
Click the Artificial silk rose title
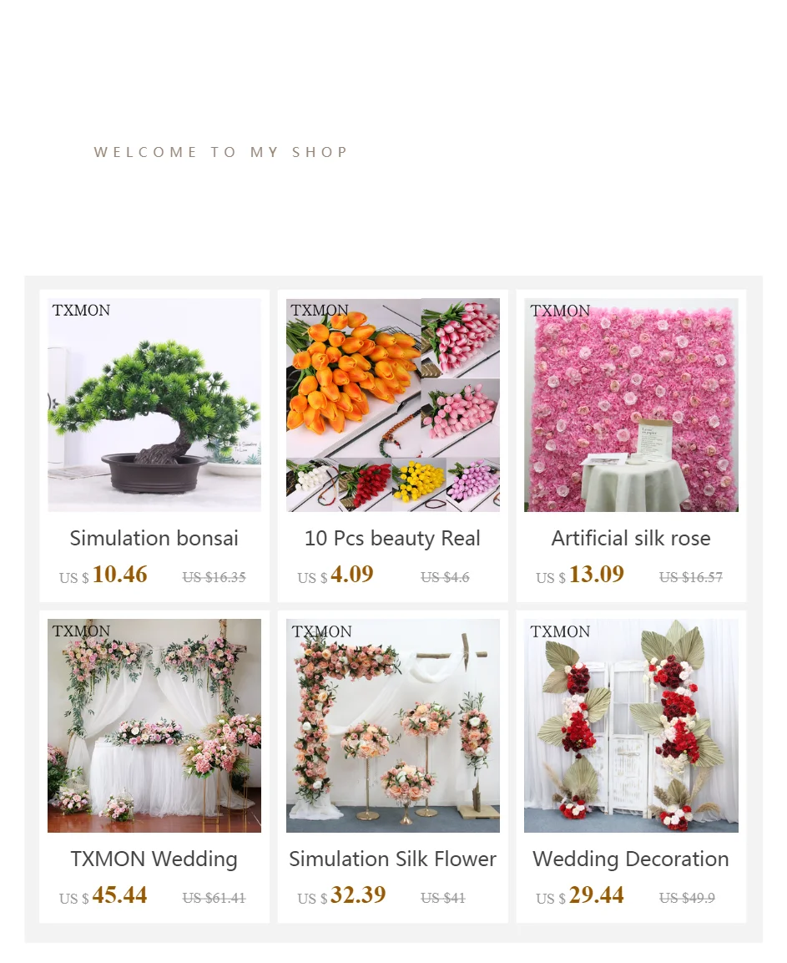pyautogui.click(x=631, y=538)
